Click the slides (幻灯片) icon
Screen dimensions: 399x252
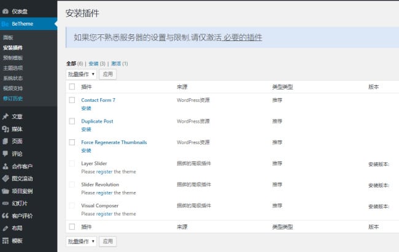(x=6, y=203)
